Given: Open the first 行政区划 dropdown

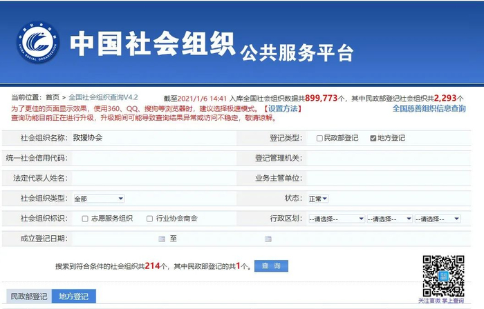Looking at the screenshot, I should coord(337,219).
